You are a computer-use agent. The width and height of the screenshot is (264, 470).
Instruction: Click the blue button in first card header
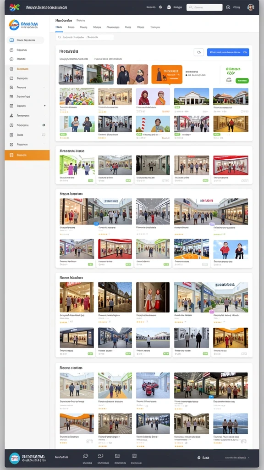pos(228,52)
